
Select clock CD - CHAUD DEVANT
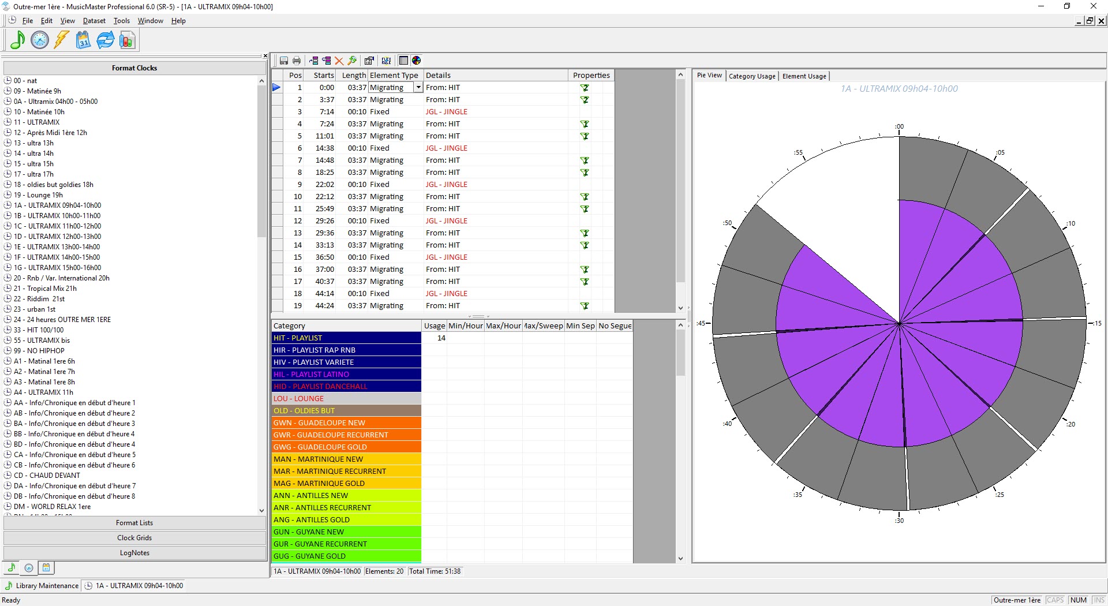(x=47, y=476)
